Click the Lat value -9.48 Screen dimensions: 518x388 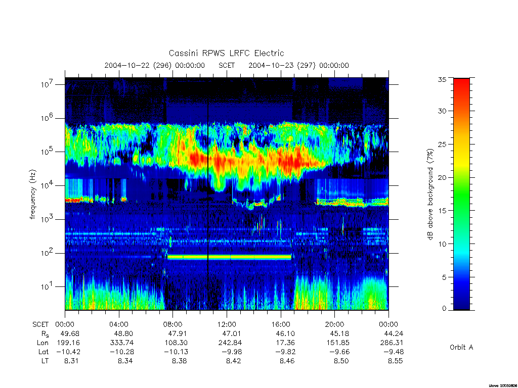click(394, 352)
